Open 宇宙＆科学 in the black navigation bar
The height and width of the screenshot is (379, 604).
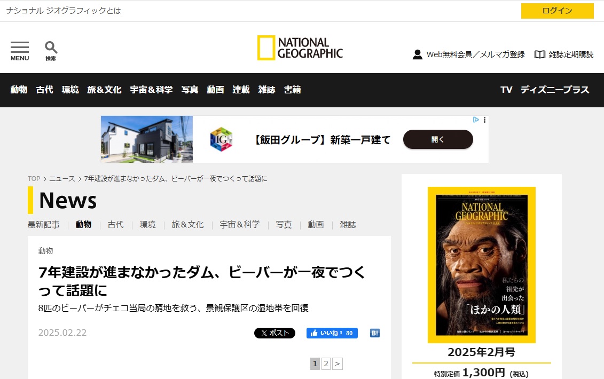tap(151, 90)
